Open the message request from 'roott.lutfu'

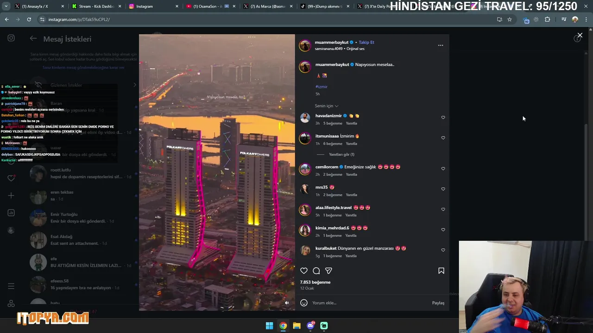(83, 173)
